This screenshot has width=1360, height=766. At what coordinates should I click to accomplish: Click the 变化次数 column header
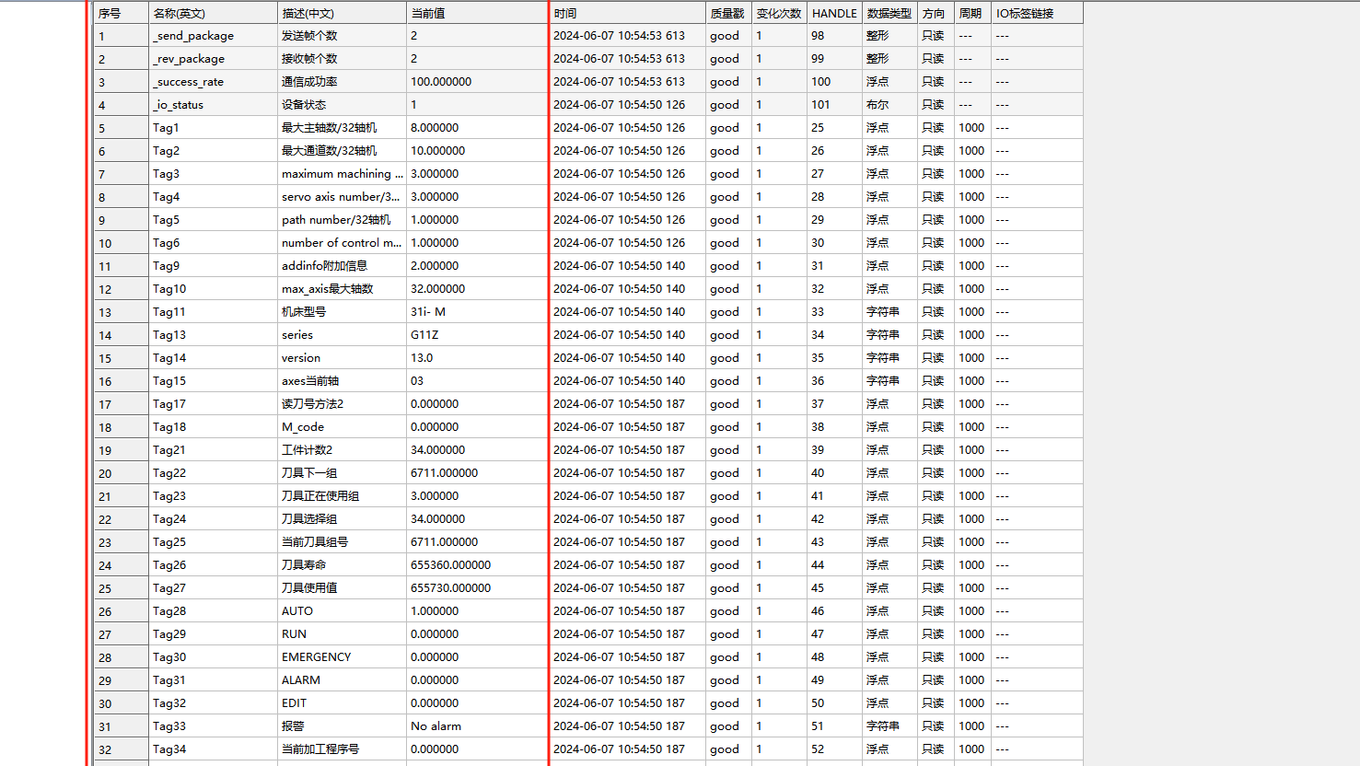pyautogui.click(x=779, y=13)
